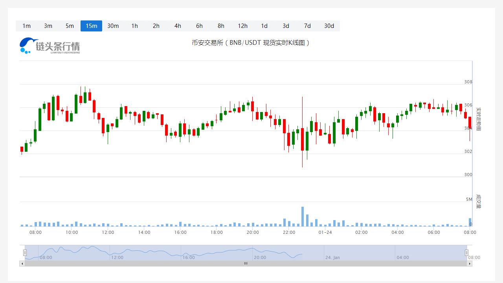Switch to the 1d daily interval
This screenshot has height=283, width=503.
(x=264, y=26)
